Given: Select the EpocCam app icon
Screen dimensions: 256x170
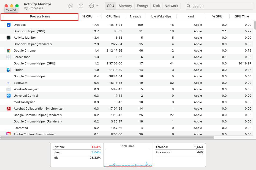Looking at the screenshot, I should click(9, 83).
